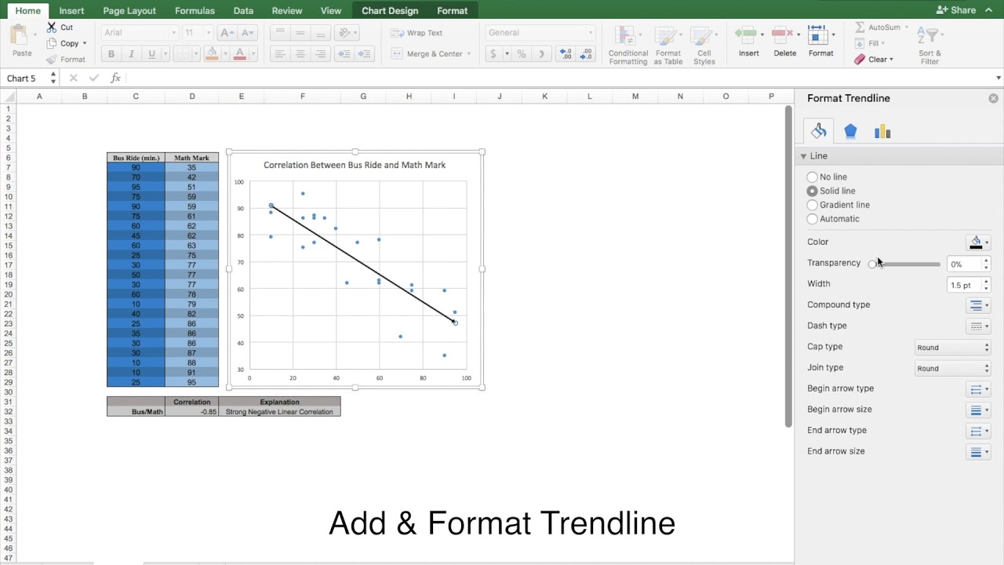This screenshot has height=565, width=1004.
Task: Open Fill & Line tab in Format Trendline
Action: [818, 131]
